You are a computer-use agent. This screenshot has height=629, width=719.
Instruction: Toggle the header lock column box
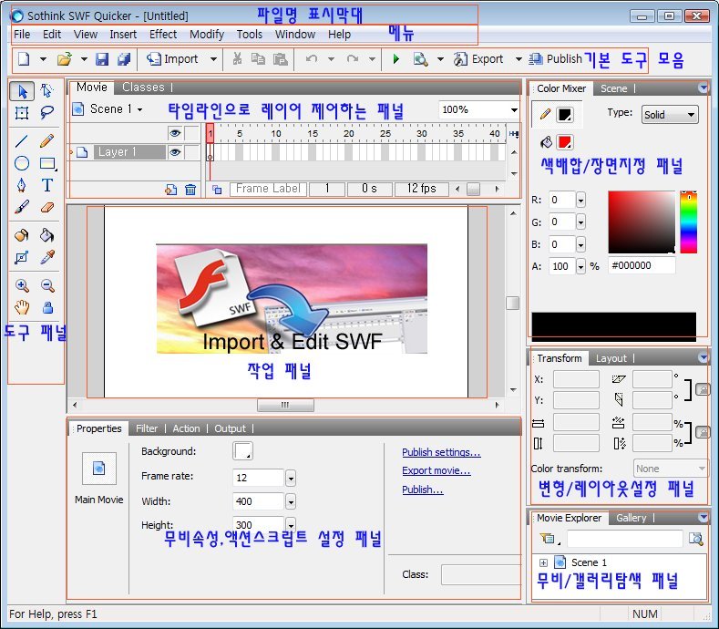(x=191, y=133)
